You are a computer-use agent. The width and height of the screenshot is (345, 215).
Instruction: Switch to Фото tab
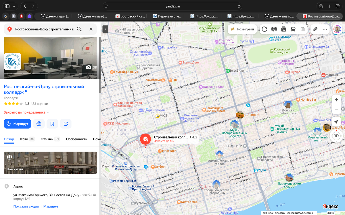click(27, 139)
